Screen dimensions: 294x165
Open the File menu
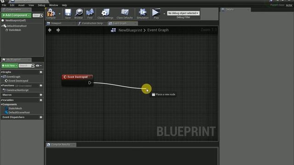(x=4, y=5)
